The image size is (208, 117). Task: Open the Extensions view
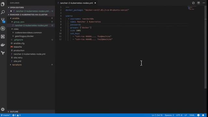3,37
